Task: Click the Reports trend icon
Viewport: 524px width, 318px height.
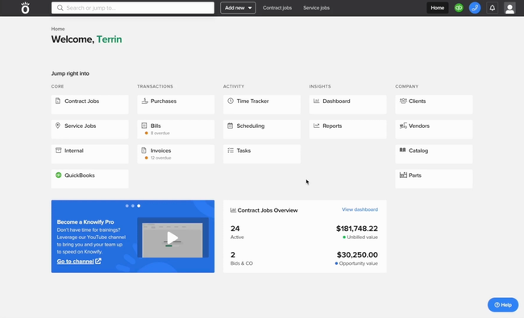Action: pyautogui.click(x=317, y=126)
